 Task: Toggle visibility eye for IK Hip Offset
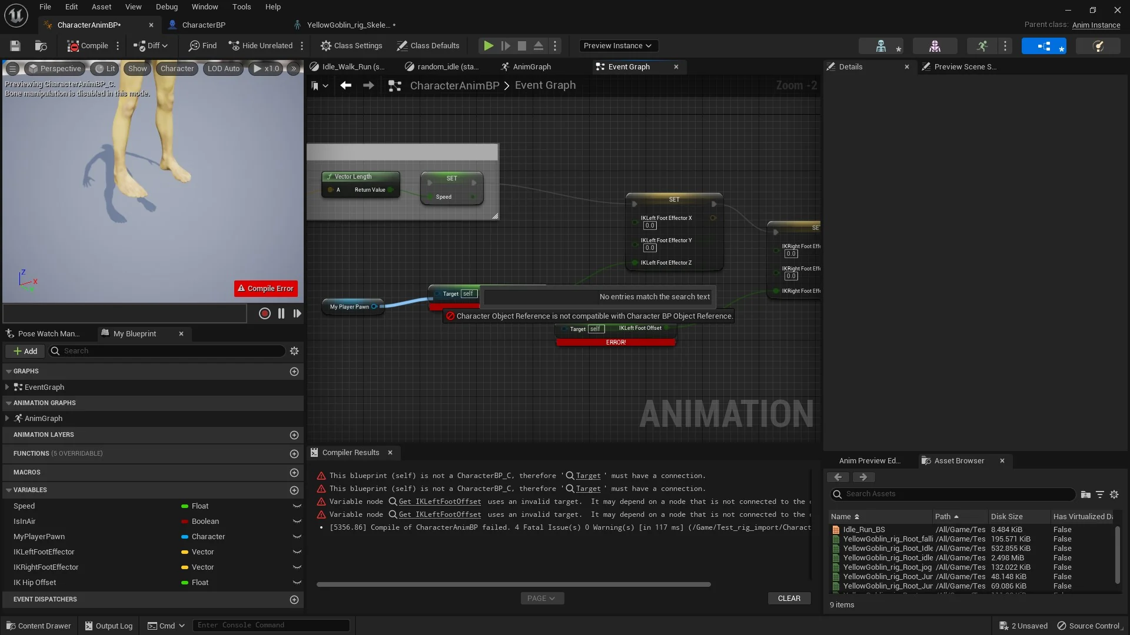297,583
